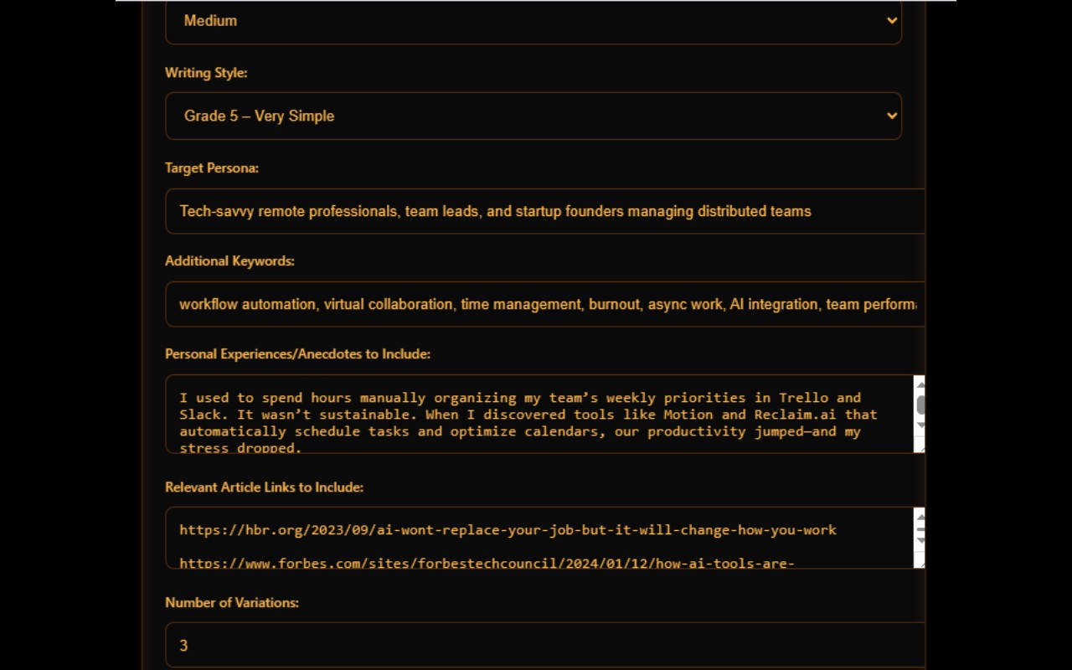Click into the Additional Keywords field
1072x670 pixels.
tap(545, 304)
